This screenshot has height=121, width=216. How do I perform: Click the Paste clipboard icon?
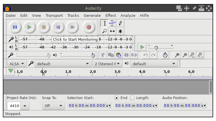119,55
